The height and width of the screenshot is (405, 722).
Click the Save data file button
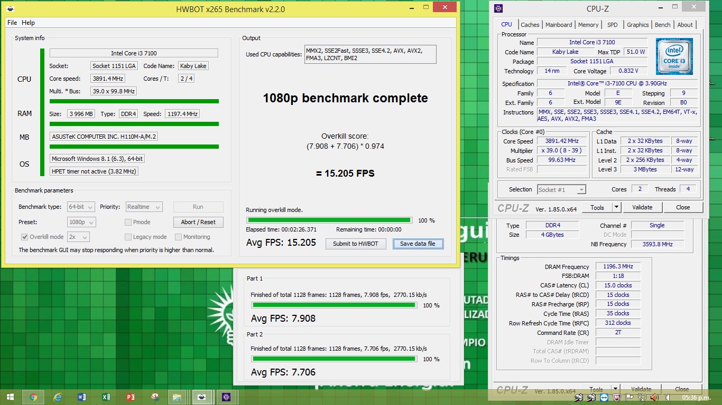coord(418,244)
